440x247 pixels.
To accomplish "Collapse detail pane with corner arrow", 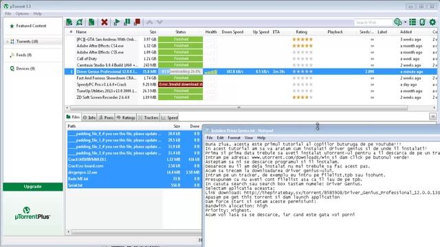I will (x=432, y=117).
